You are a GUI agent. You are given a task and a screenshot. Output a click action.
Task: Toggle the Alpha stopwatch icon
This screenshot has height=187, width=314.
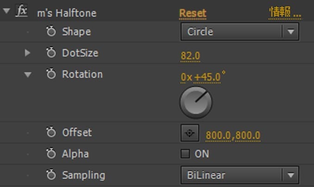(51, 154)
